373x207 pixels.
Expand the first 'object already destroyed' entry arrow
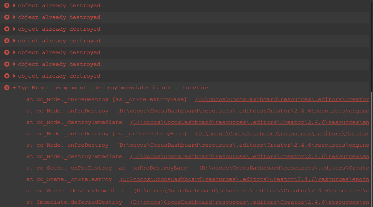(x=14, y=6)
